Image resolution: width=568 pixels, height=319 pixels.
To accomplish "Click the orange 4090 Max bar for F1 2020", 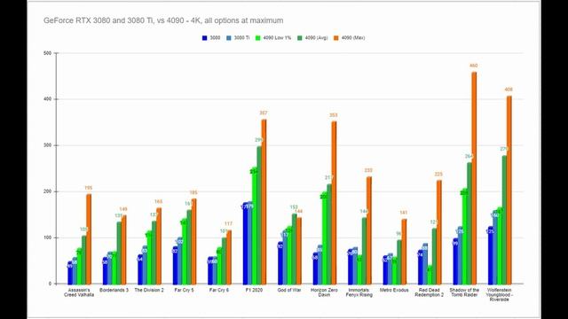I will 264,202.
